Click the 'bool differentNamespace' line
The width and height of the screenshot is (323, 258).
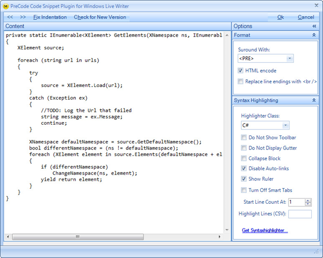(x=104, y=148)
